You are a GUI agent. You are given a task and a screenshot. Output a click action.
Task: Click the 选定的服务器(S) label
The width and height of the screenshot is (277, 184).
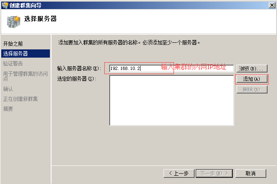[77, 79]
